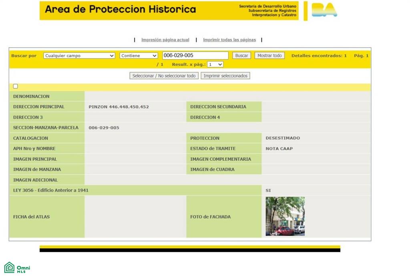The height and width of the screenshot is (277, 410).
Task: Click the Mostrar todo button
Action: click(x=269, y=55)
